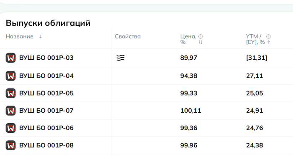The image size is (293, 162).
Task: Click the ВУШ logo beside 001P-03
Action: tap(10, 58)
